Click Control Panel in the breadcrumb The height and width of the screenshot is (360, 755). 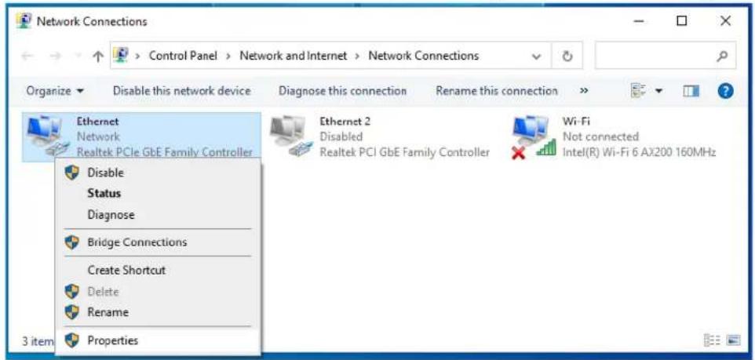(183, 56)
